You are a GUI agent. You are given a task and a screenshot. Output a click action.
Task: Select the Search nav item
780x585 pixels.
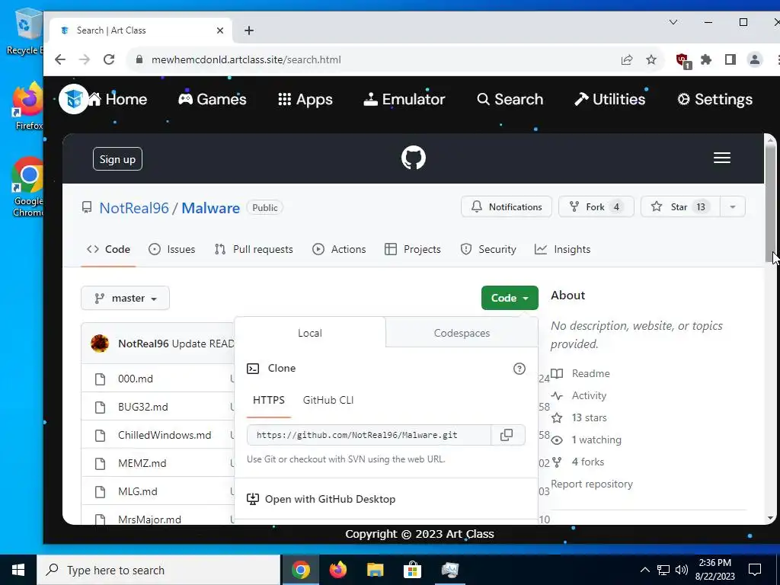pos(510,99)
